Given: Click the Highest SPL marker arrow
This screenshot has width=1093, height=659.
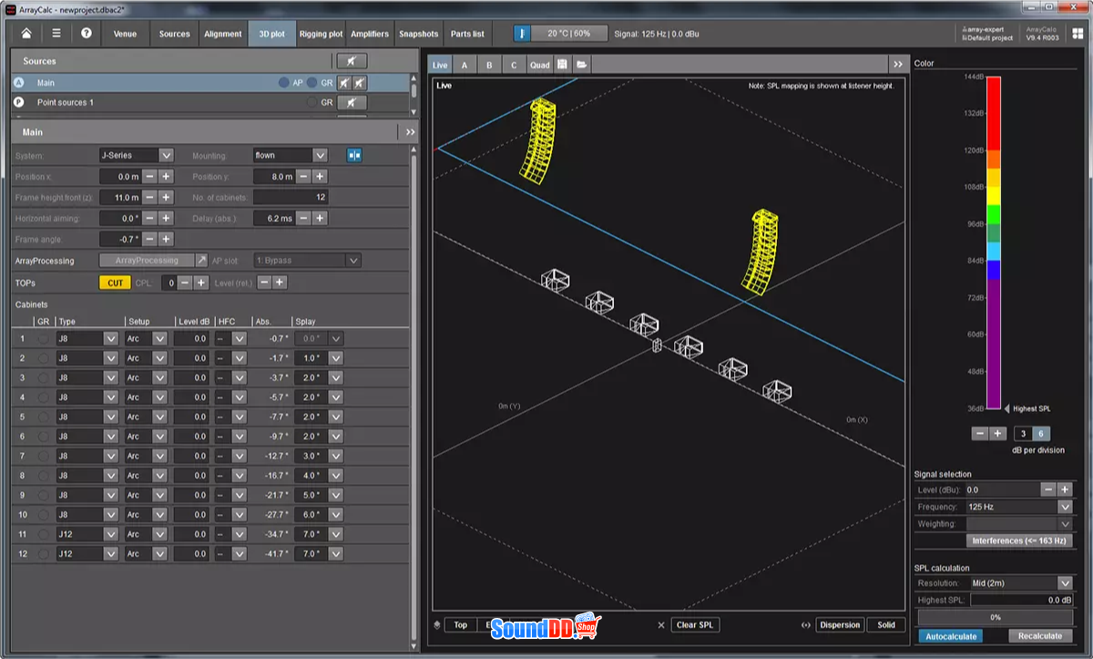Looking at the screenshot, I should (x=1007, y=408).
